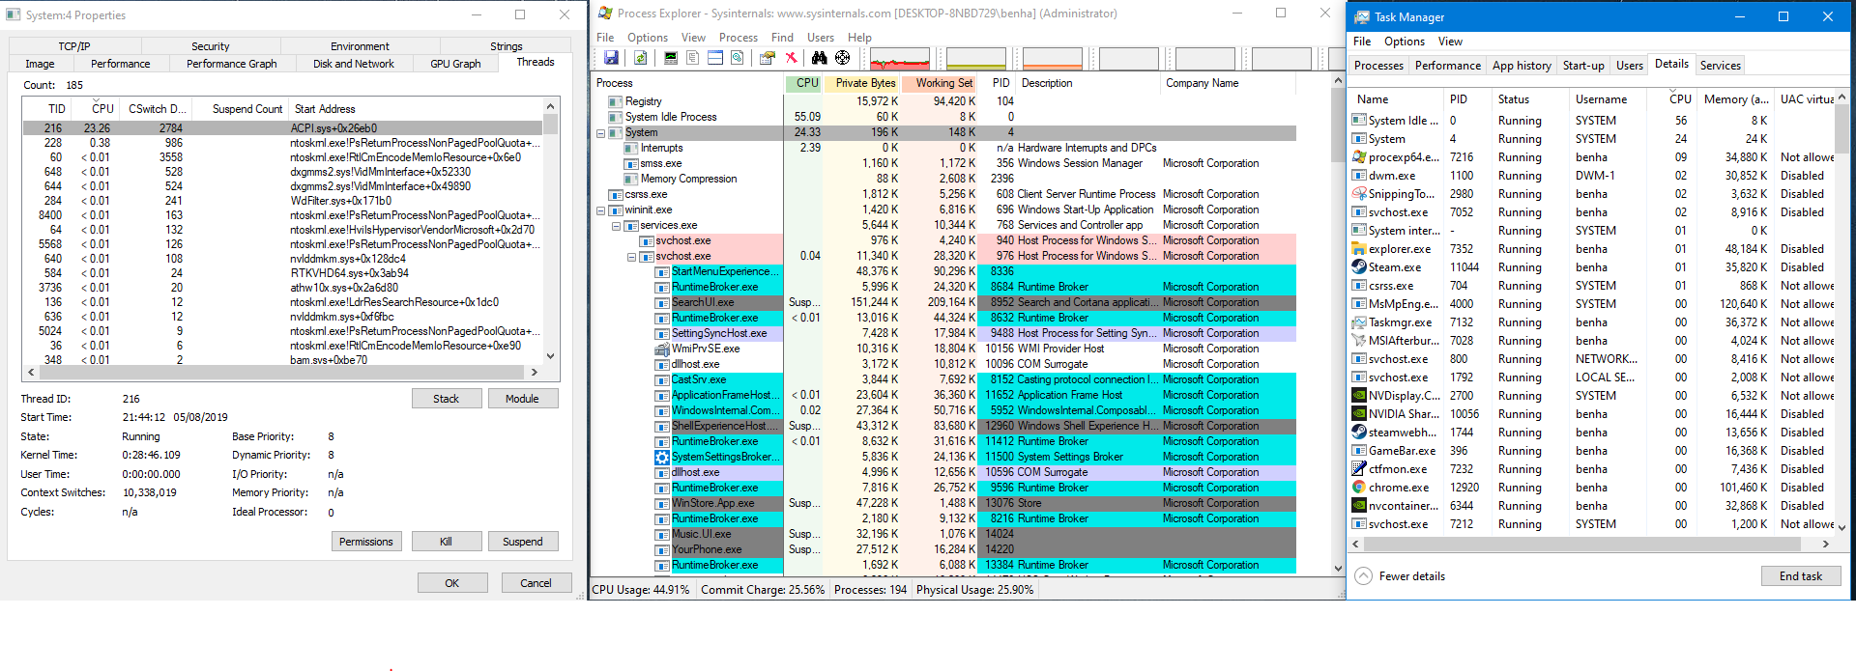Image resolution: width=1856 pixels, height=671 pixels.
Task: Click the red X Kill Process icon
Action: 791,58
